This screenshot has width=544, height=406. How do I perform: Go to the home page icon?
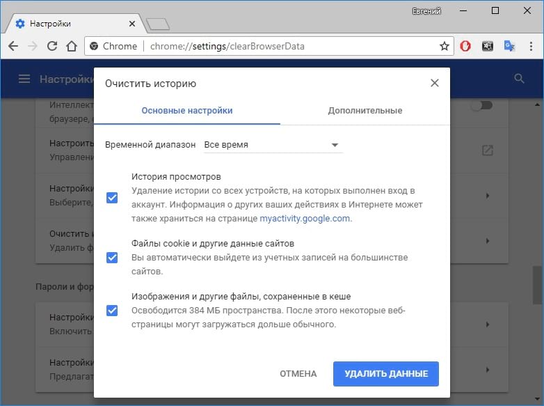(x=71, y=46)
